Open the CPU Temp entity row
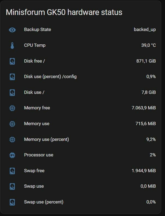Viewport: 165px width, 216px height. pos(82,45)
